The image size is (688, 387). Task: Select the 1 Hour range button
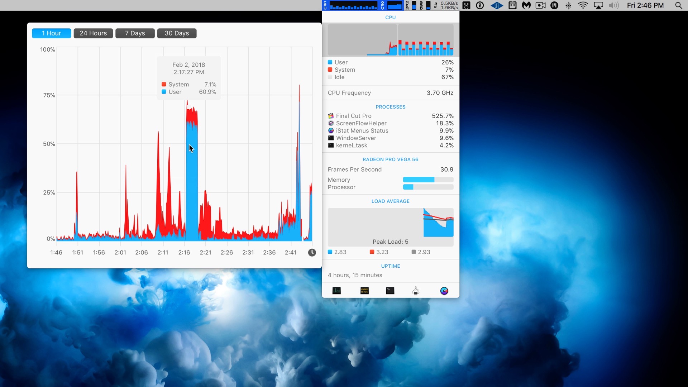pyautogui.click(x=51, y=33)
